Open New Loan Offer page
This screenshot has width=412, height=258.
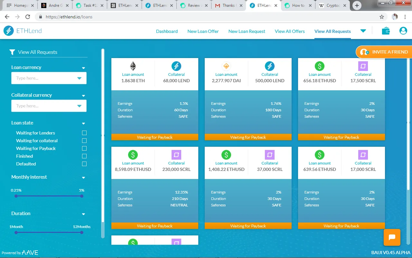click(203, 31)
